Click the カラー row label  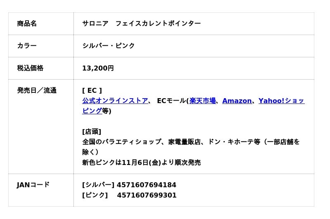click(x=27, y=46)
